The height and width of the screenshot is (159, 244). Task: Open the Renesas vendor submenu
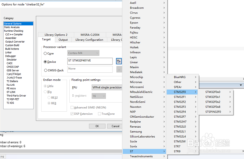click(144, 127)
